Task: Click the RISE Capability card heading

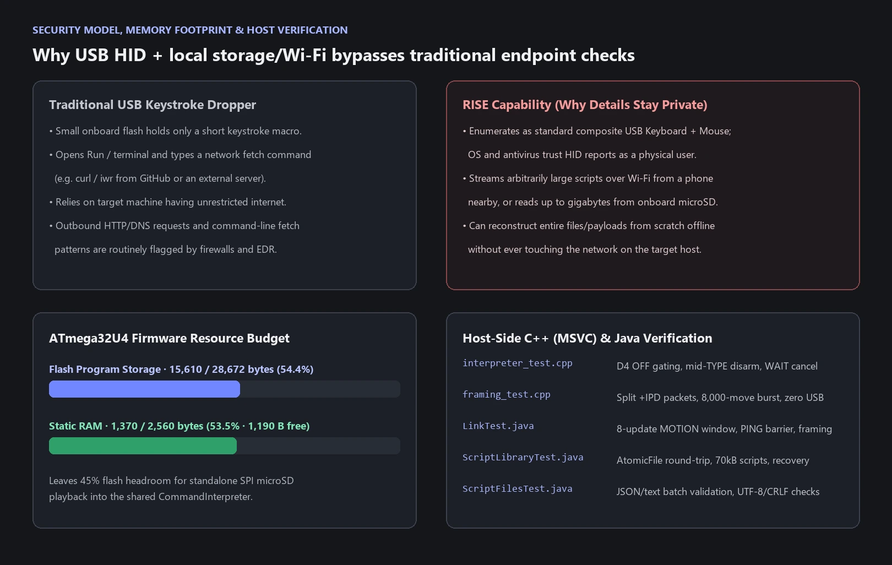Action: pos(585,105)
